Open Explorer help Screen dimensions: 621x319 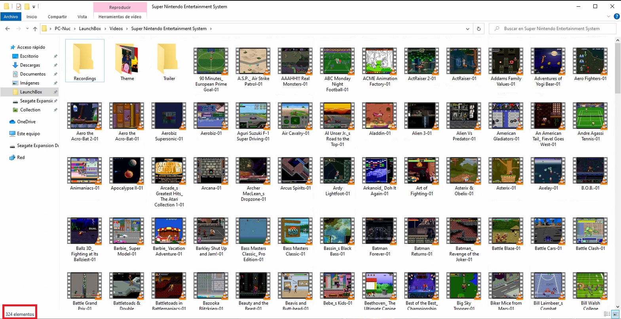616,17
